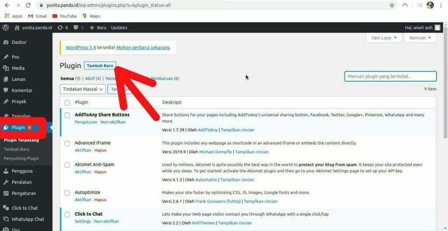The width and height of the screenshot is (448, 231).
Task: Open the updates counter showing 8
Action: click(x=63, y=28)
